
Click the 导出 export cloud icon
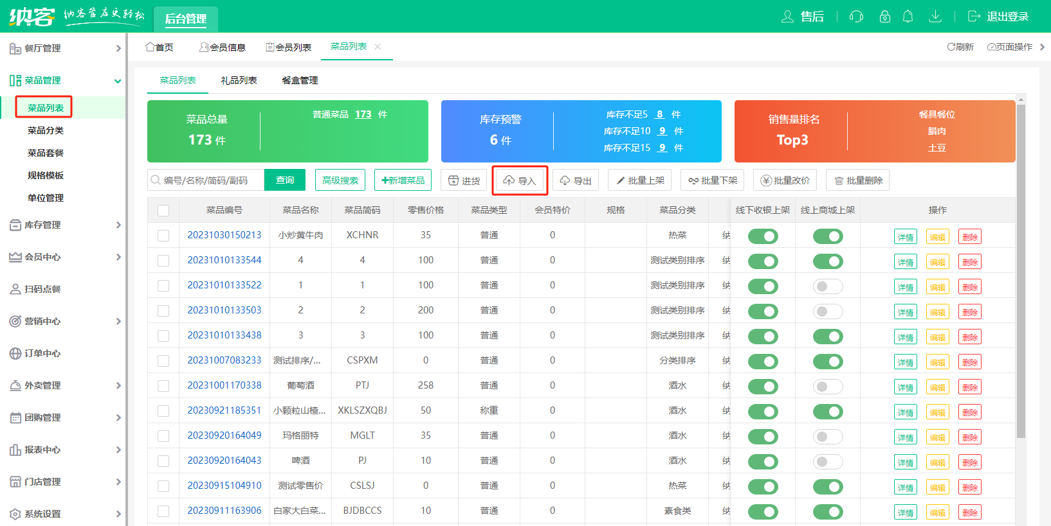[x=565, y=180]
